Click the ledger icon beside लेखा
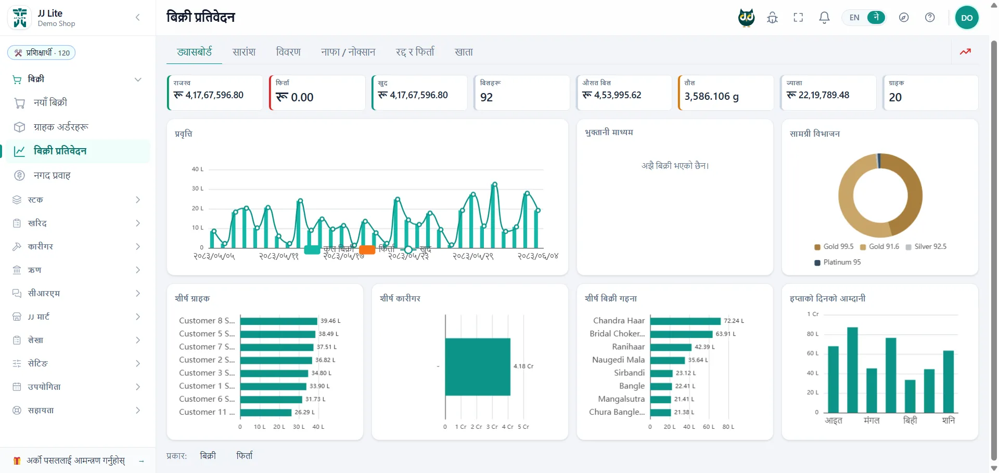 pos(17,340)
